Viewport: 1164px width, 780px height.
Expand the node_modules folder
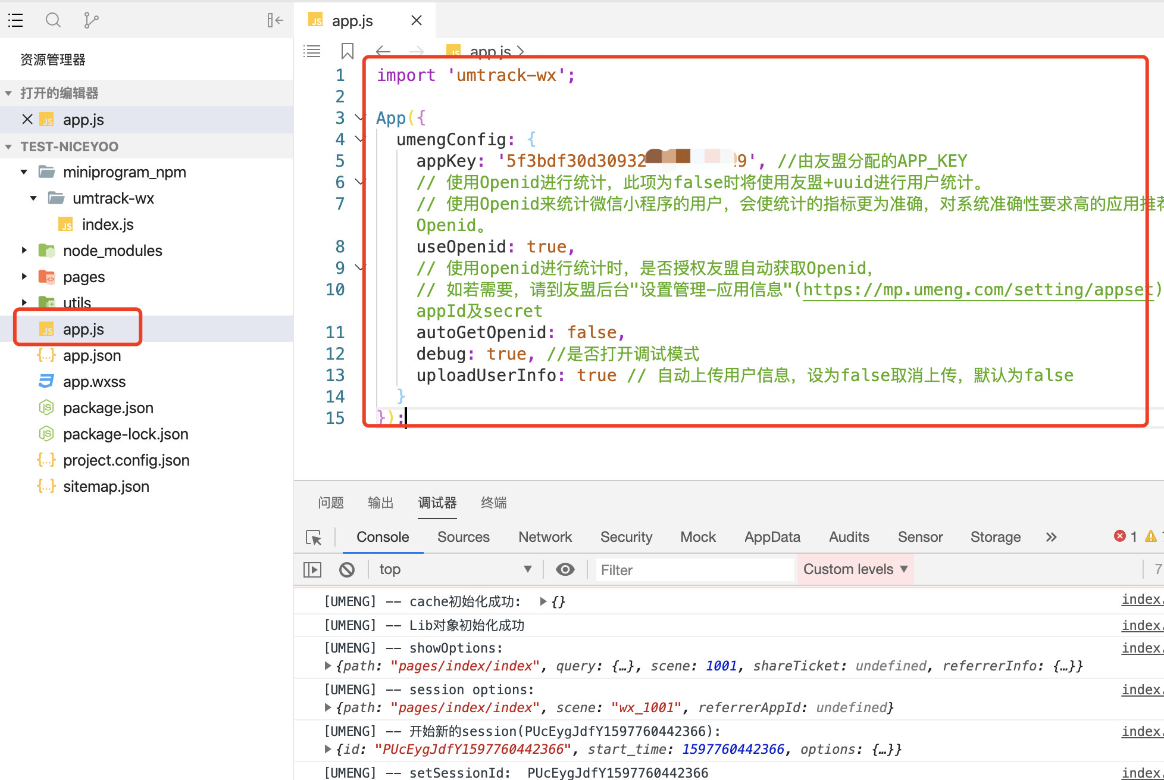[x=24, y=251]
